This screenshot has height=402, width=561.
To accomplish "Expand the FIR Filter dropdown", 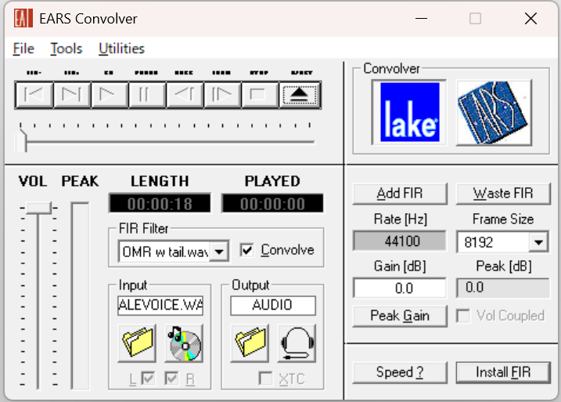I will (220, 252).
